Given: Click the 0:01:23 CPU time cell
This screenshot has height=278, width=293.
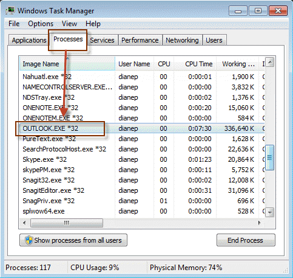Looking at the screenshot, I should (200, 159).
